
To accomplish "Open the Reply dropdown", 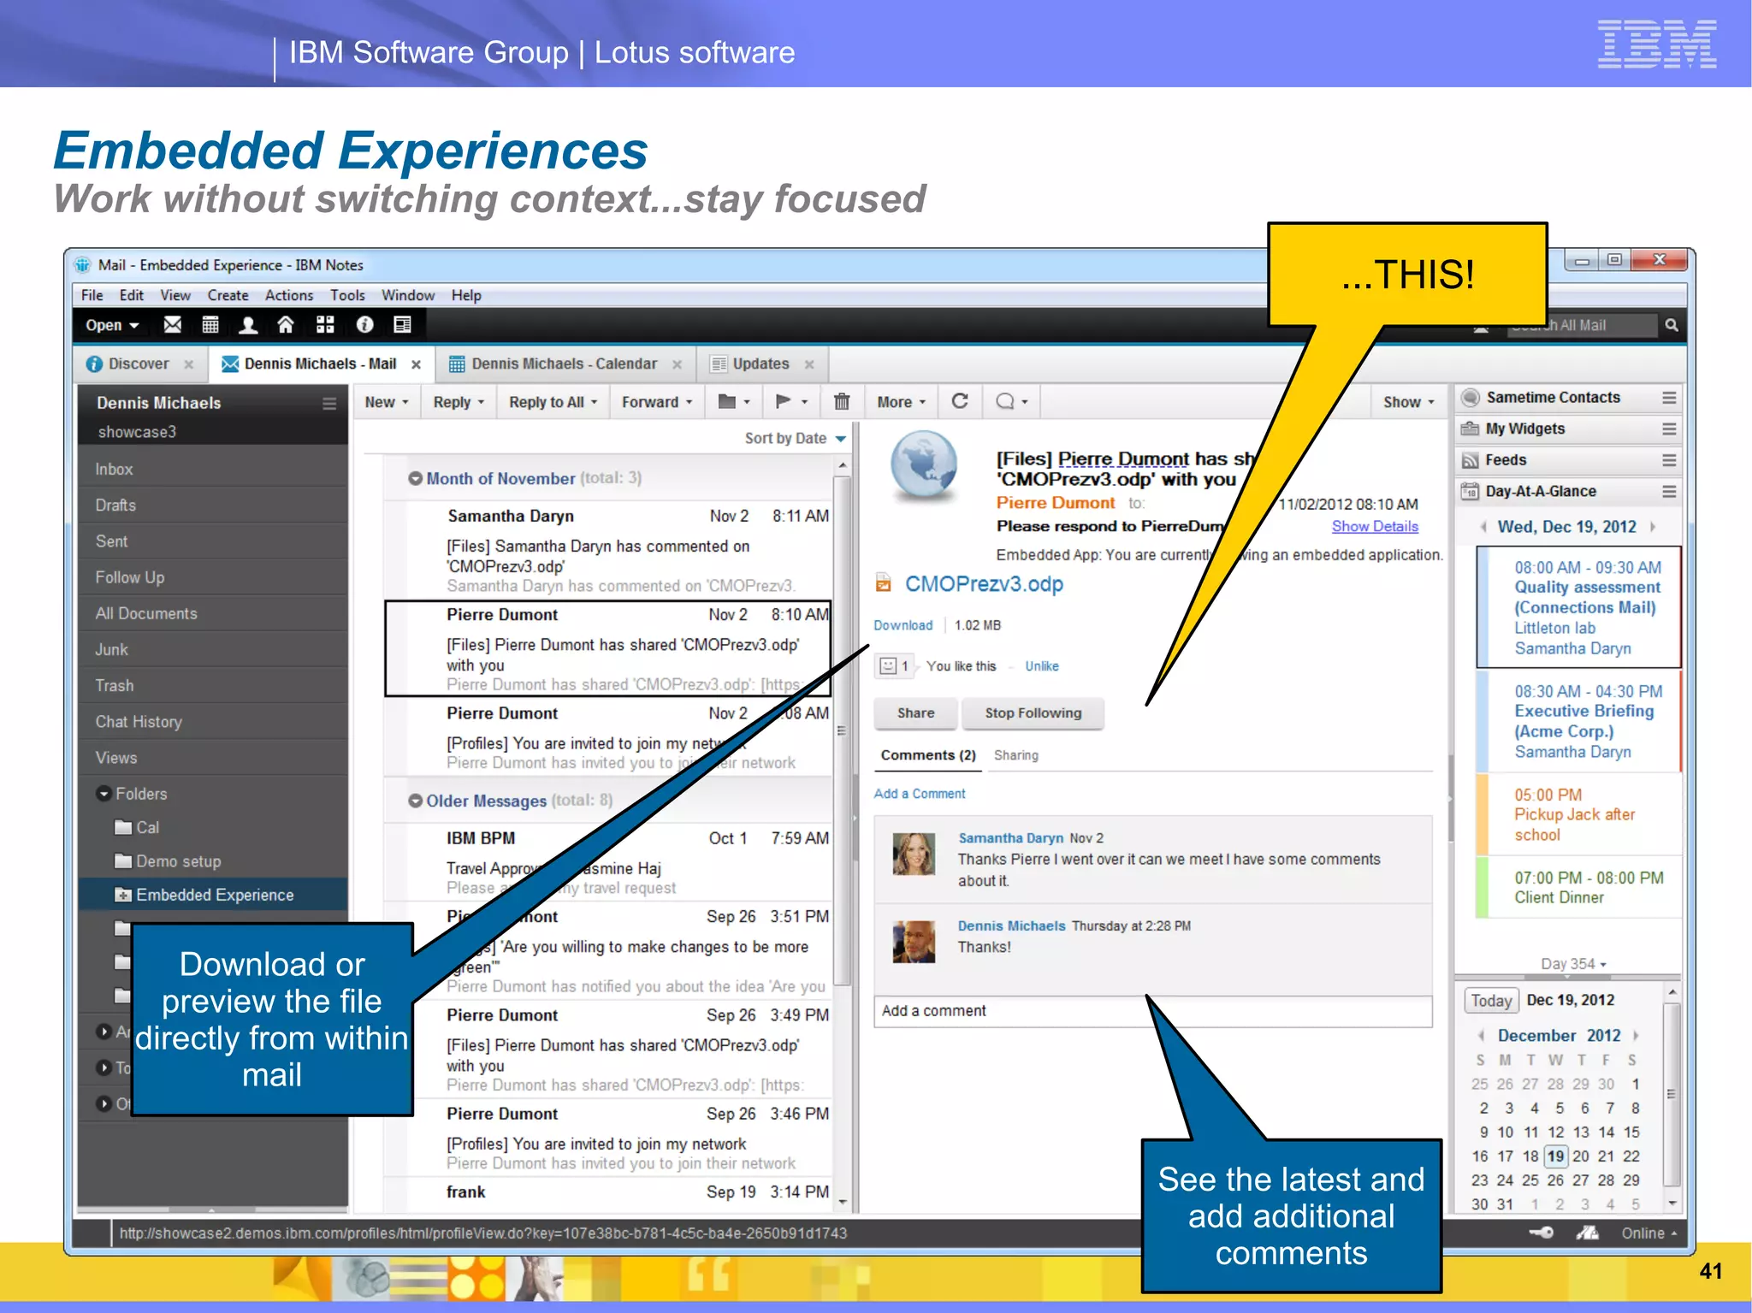I will [x=459, y=402].
